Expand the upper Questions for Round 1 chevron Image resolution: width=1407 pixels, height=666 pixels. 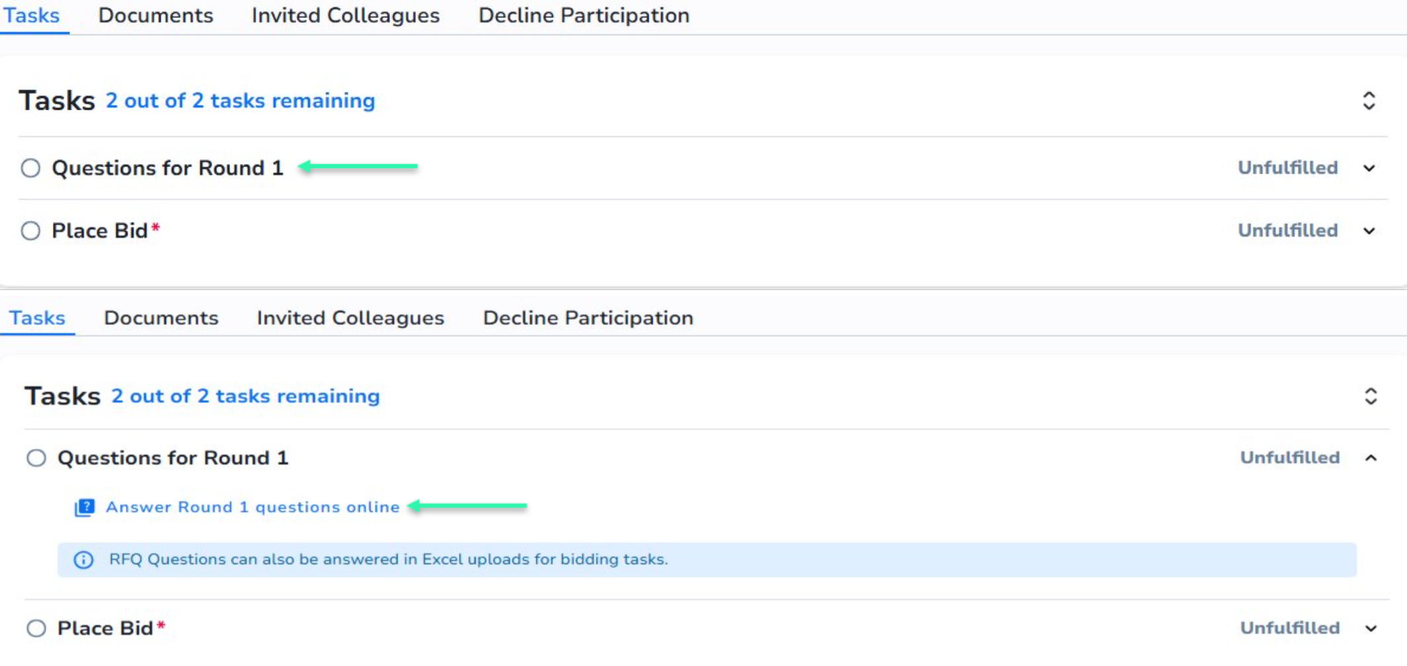[x=1369, y=168]
